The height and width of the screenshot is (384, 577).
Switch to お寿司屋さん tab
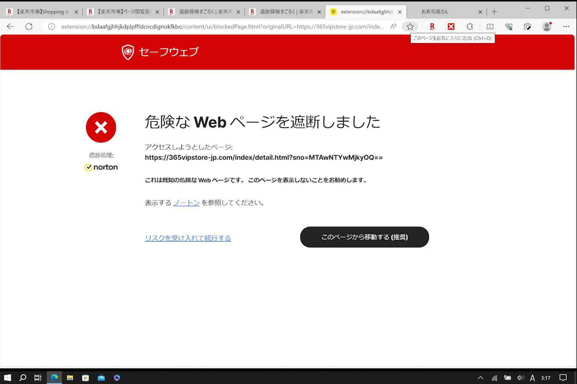pyautogui.click(x=447, y=12)
